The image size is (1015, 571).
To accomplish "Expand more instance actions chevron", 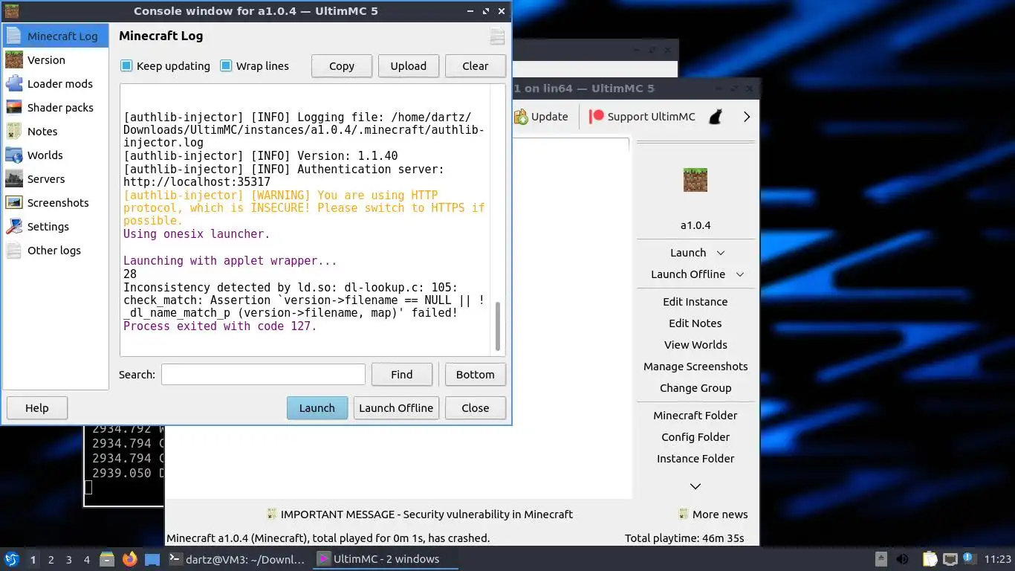I will pyautogui.click(x=695, y=486).
